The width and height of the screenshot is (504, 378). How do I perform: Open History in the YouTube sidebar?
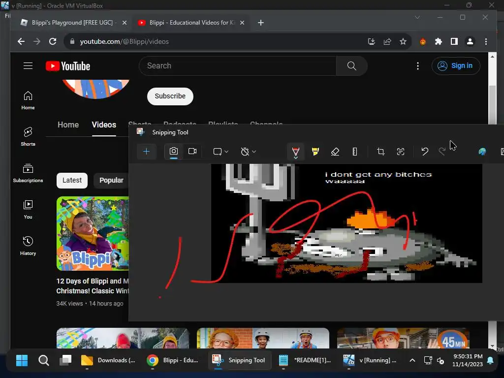click(x=28, y=246)
